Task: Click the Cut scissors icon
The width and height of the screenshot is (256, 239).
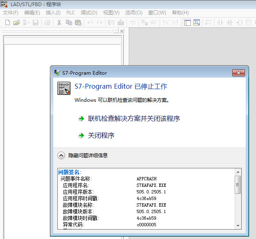Action: click(x=59, y=23)
